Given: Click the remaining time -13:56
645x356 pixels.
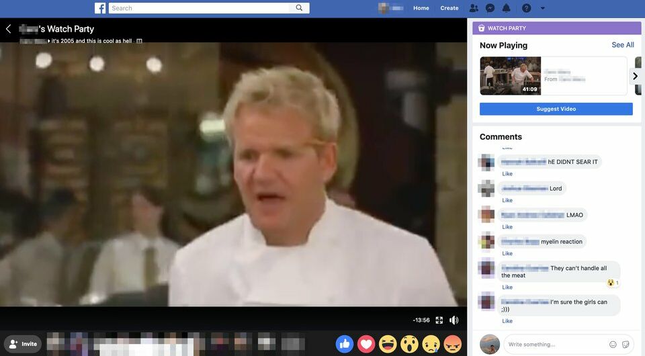Looking at the screenshot, I should (x=421, y=320).
